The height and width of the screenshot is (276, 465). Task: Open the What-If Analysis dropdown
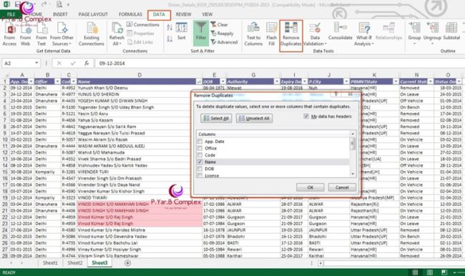click(364, 34)
